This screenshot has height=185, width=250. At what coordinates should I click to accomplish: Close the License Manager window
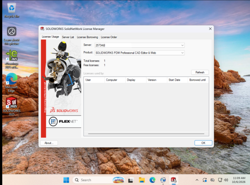click(210, 29)
